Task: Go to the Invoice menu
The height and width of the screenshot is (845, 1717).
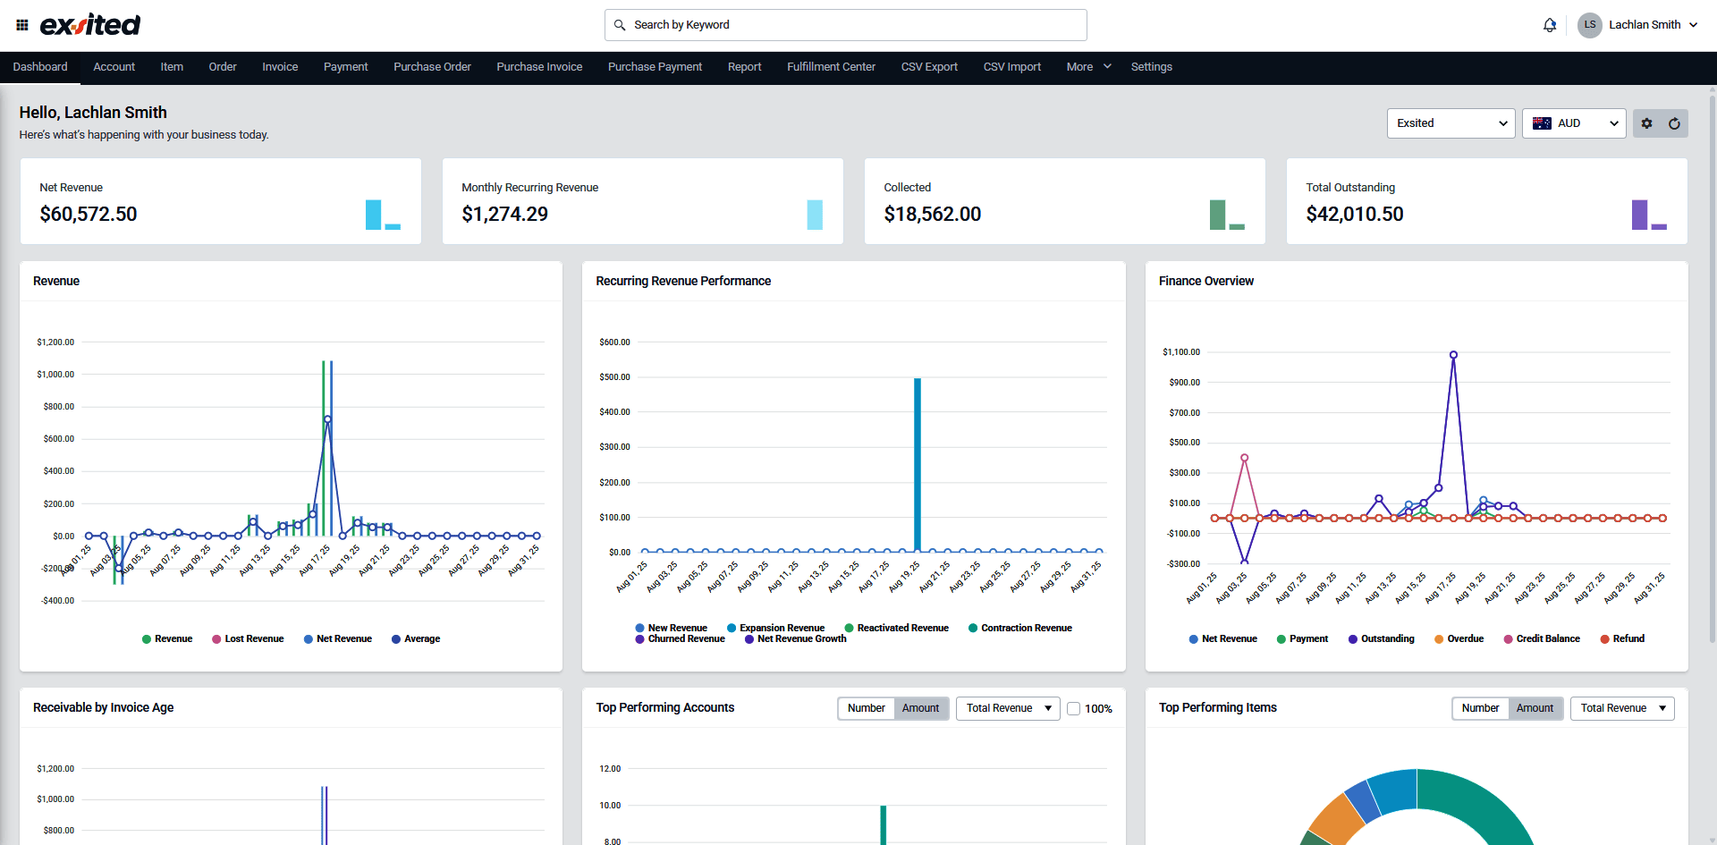Action: point(280,67)
